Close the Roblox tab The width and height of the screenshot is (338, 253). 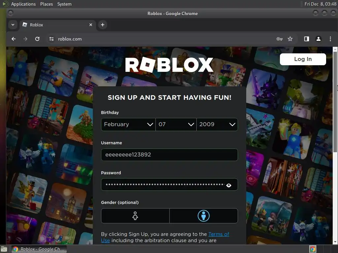91,25
